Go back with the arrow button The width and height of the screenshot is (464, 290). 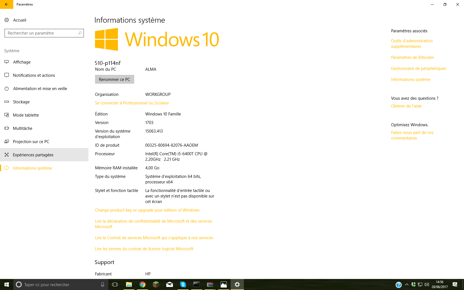coord(7,4)
